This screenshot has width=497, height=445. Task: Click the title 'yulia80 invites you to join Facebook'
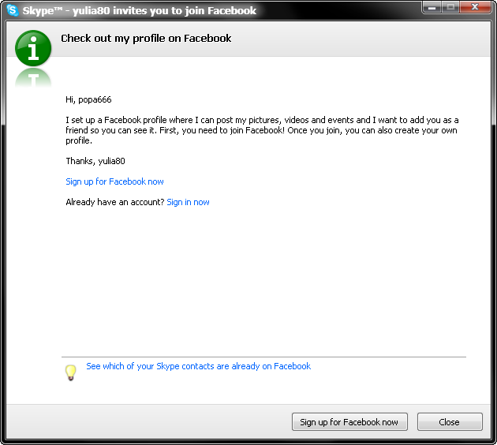tap(165, 10)
